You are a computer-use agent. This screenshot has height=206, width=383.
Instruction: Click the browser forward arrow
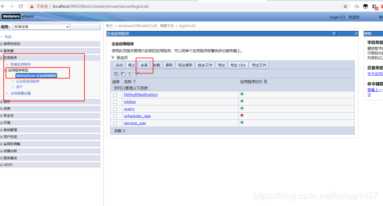tap(12, 6)
